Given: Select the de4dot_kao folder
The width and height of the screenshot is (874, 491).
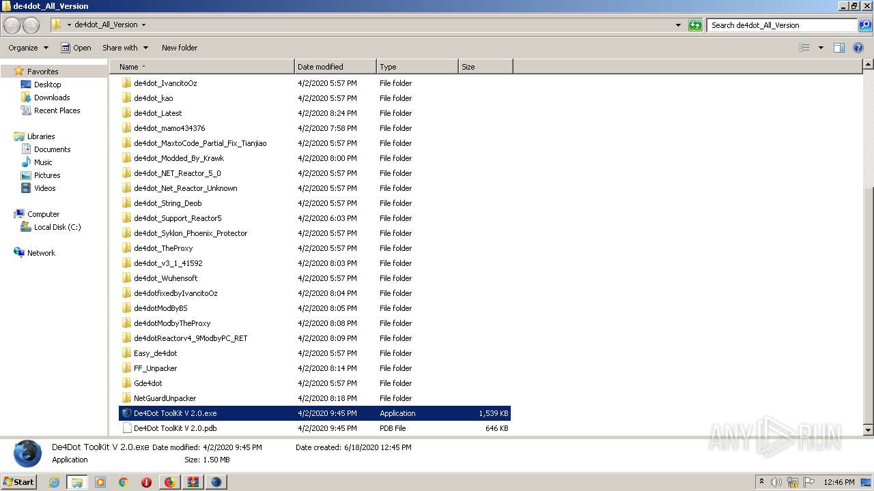Looking at the screenshot, I should 154,98.
